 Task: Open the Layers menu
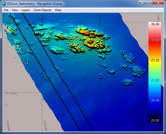[x=26, y=10]
